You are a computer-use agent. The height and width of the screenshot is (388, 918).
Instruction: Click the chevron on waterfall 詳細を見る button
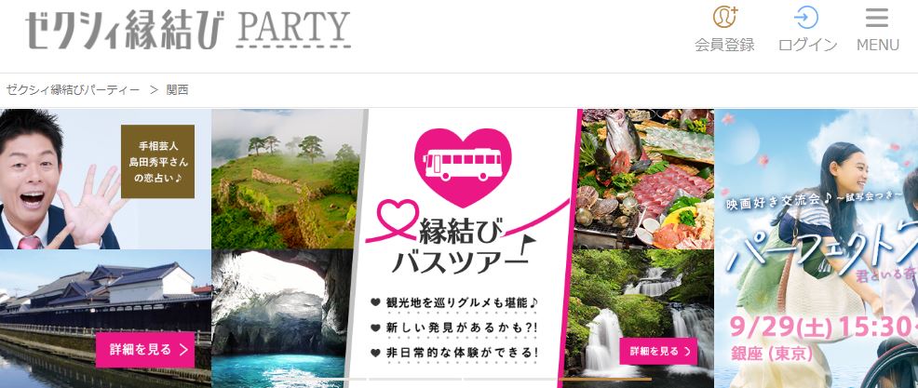coord(687,351)
